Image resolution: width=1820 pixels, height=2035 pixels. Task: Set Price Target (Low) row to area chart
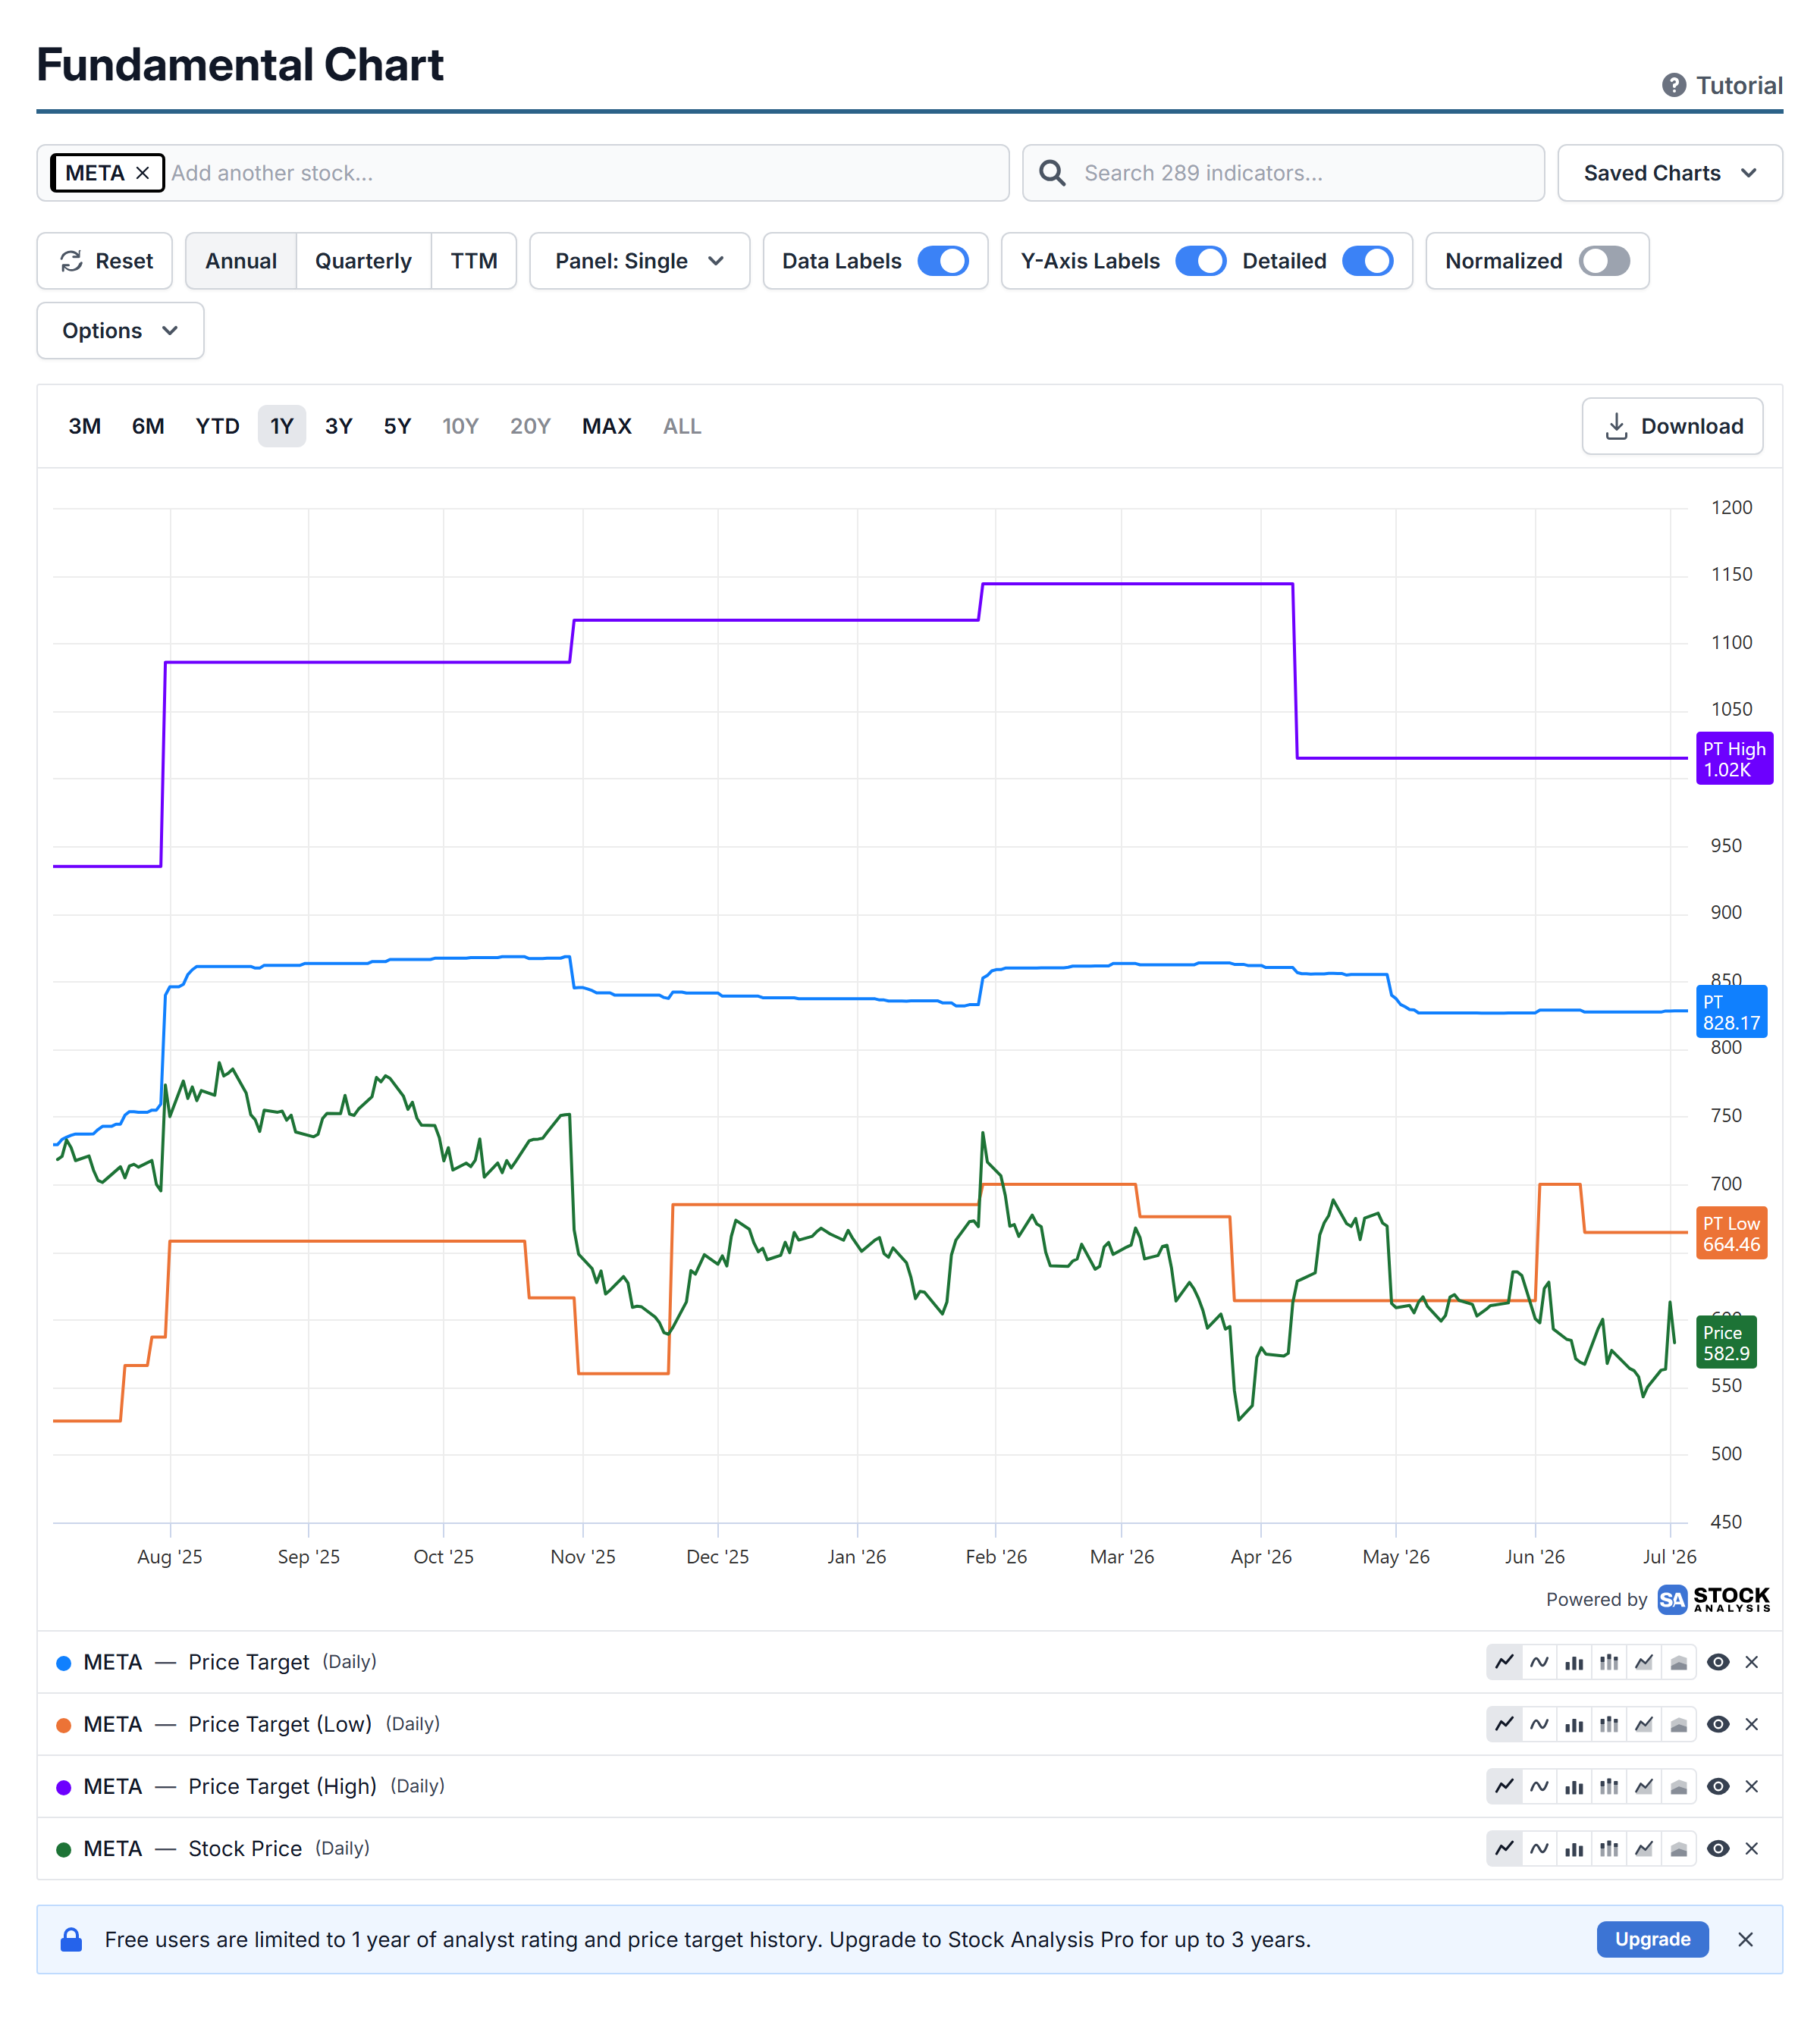[x=1644, y=1724]
